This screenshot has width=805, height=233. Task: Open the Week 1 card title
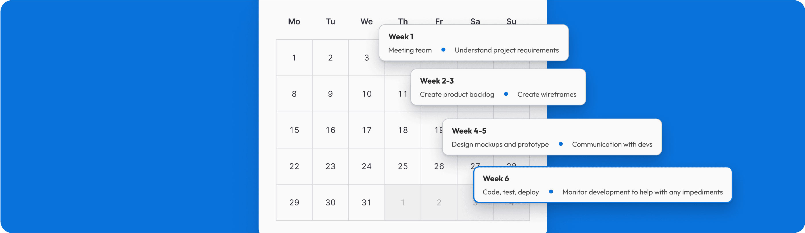[401, 37]
